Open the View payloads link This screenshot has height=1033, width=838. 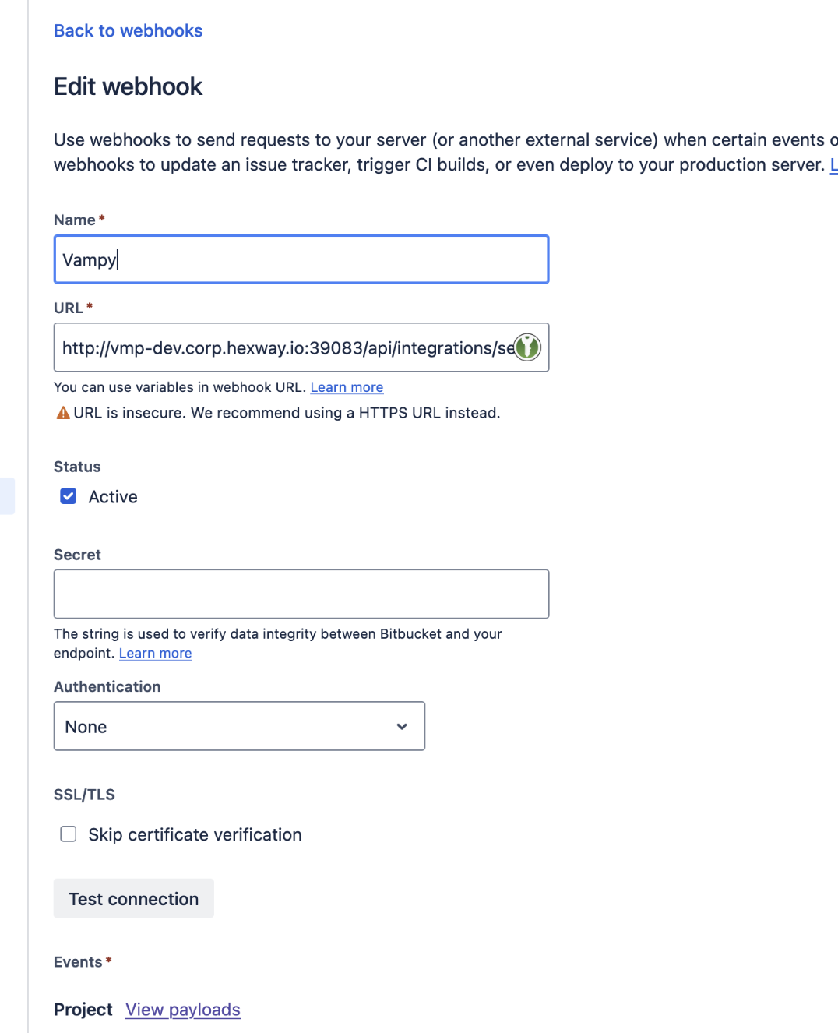[183, 1010]
